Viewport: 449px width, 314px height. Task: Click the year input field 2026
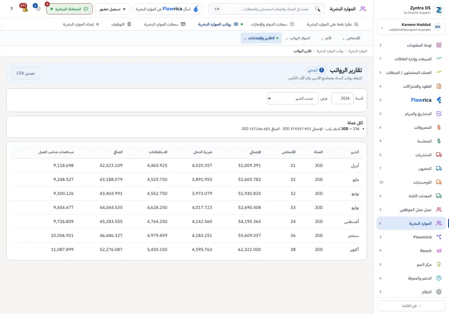click(342, 98)
